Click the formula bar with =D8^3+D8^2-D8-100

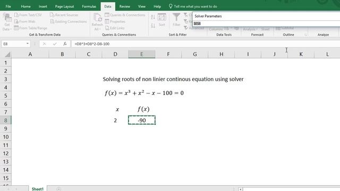pos(206,44)
